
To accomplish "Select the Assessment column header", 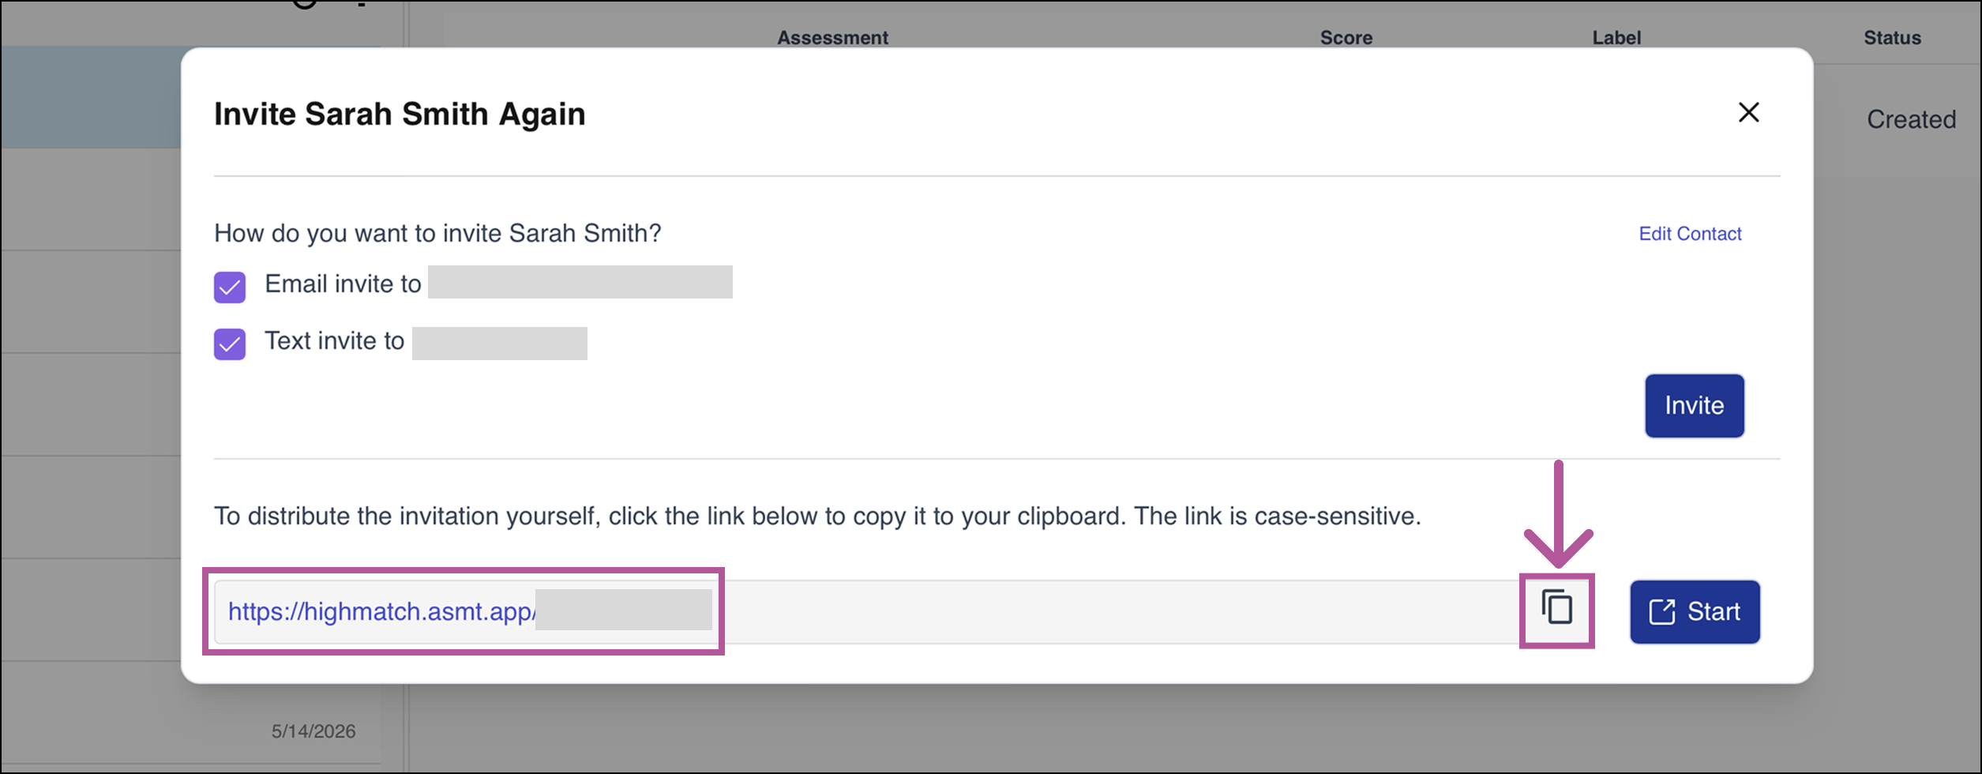I will click(832, 38).
